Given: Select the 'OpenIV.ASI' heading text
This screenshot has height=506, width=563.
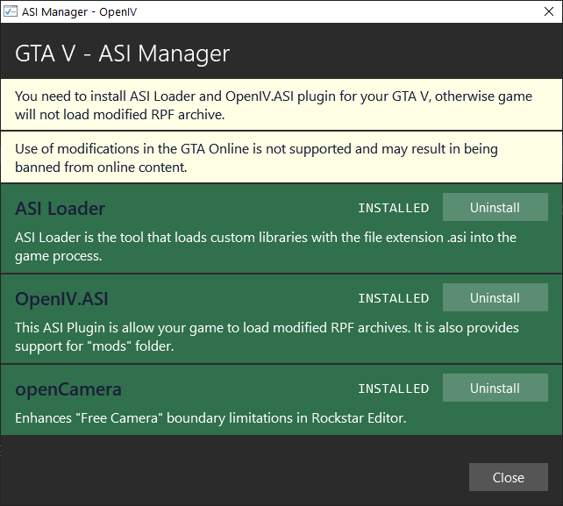Looking at the screenshot, I should pyautogui.click(x=61, y=299).
